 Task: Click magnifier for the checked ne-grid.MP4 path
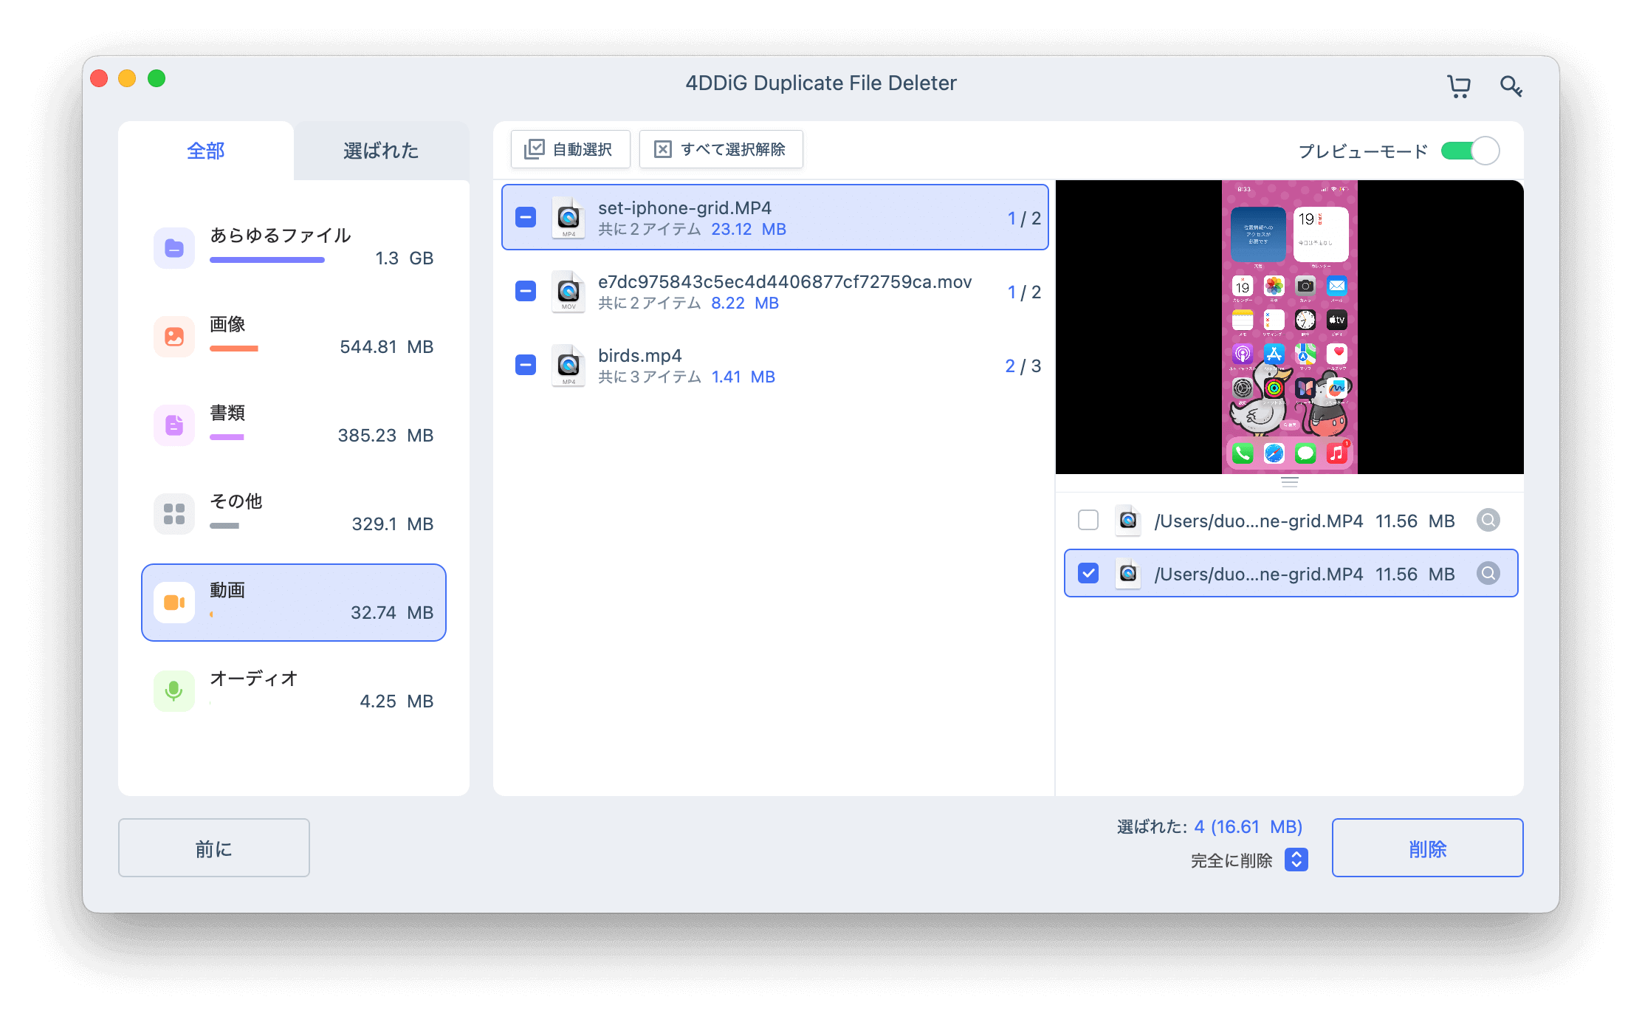pyautogui.click(x=1488, y=574)
